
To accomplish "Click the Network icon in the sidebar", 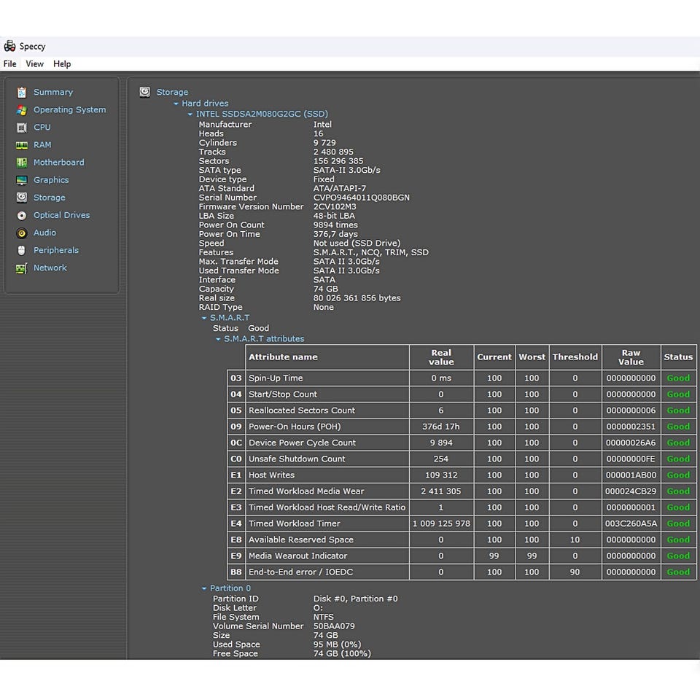I will coord(22,268).
